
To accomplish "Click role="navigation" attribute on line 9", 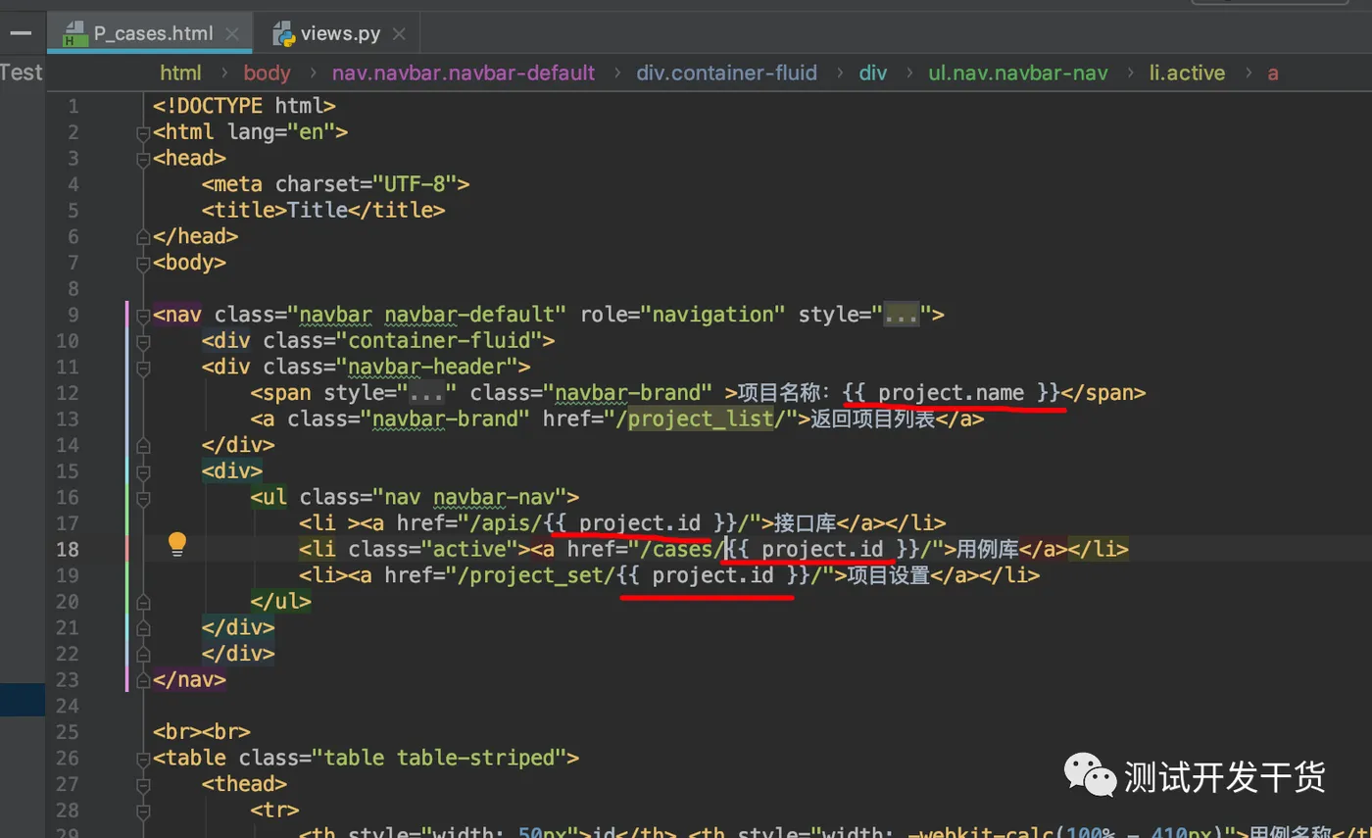I will (683, 315).
